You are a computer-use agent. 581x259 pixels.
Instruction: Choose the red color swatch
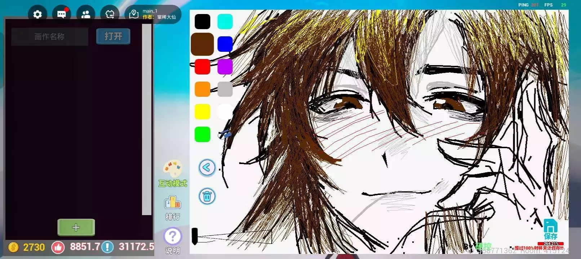coord(203,67)
